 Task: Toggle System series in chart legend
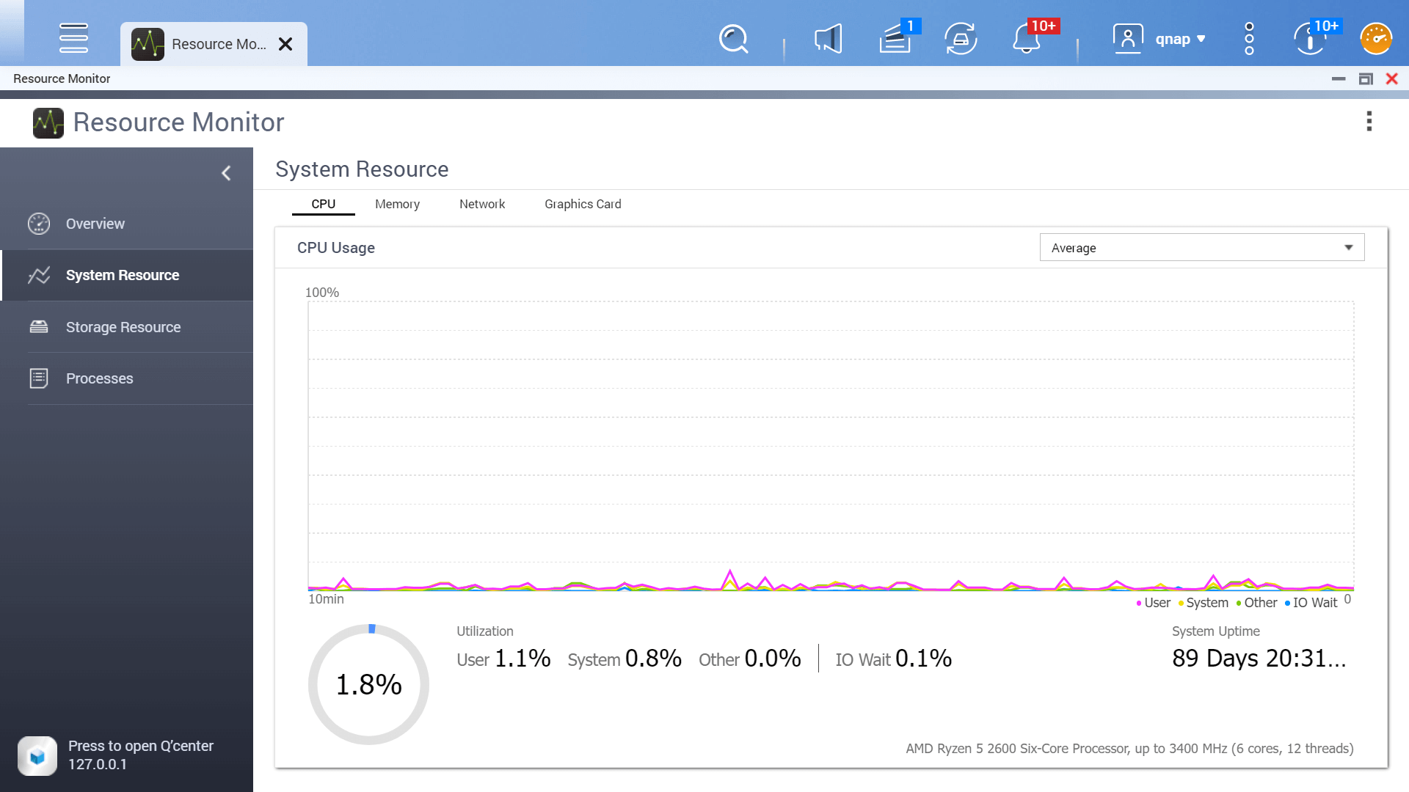tap(1206, 603)
